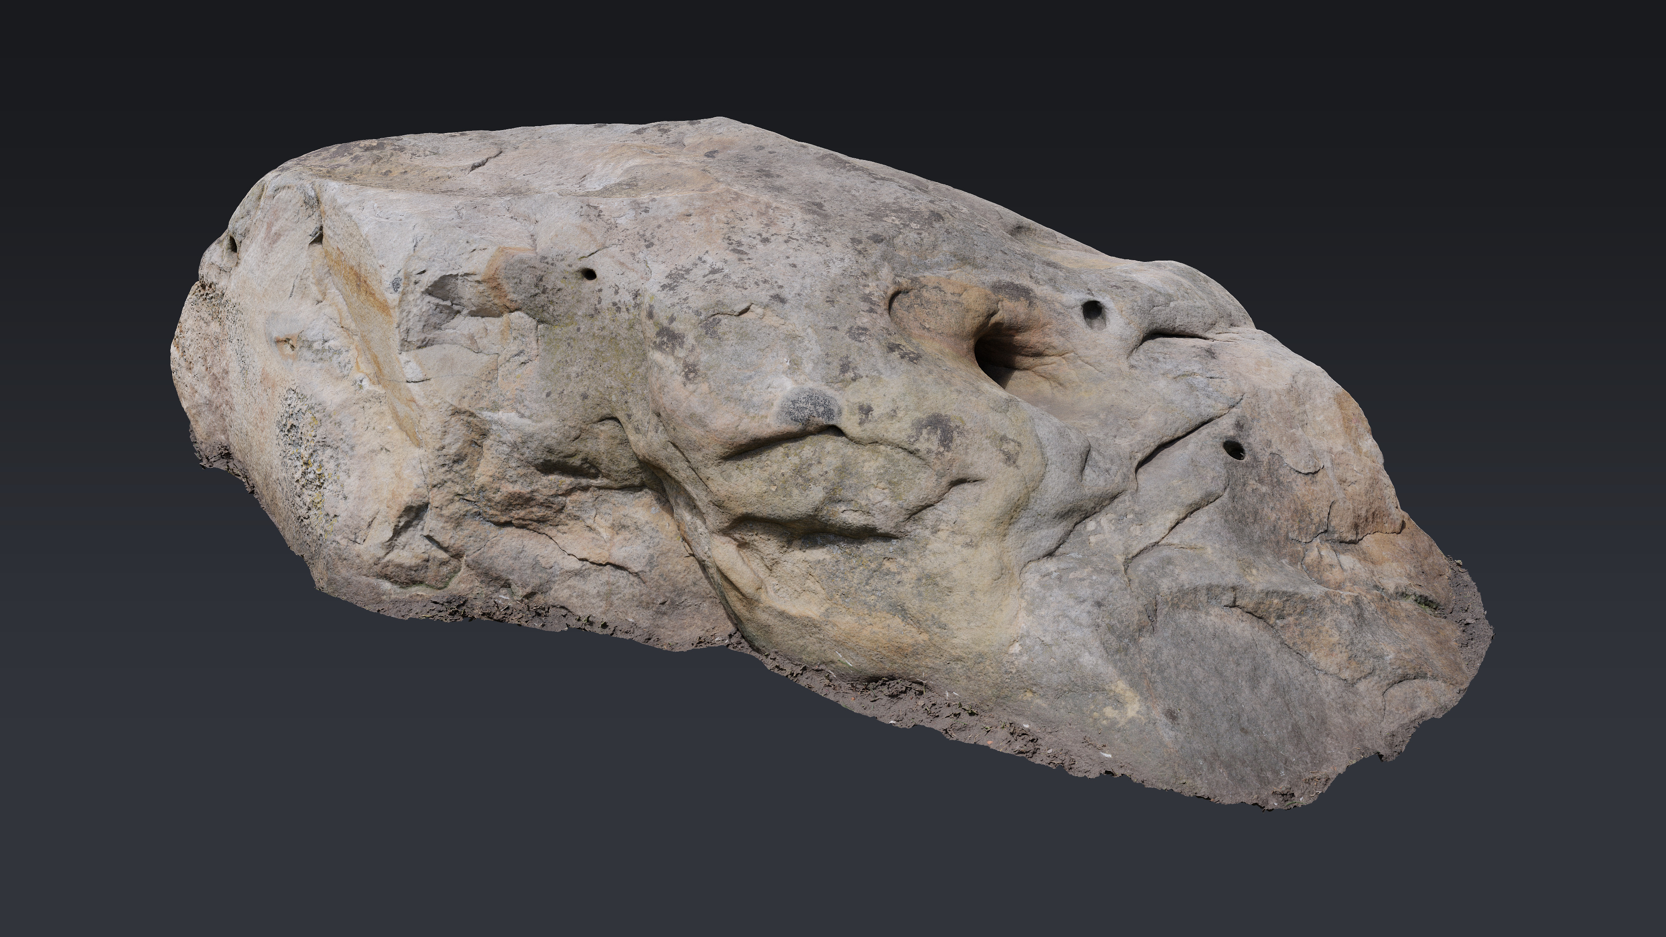This screenshot has height=937, width=1666.
Task: Click the large funnel-shaped hole in the rock
Action: coord(991,354)
